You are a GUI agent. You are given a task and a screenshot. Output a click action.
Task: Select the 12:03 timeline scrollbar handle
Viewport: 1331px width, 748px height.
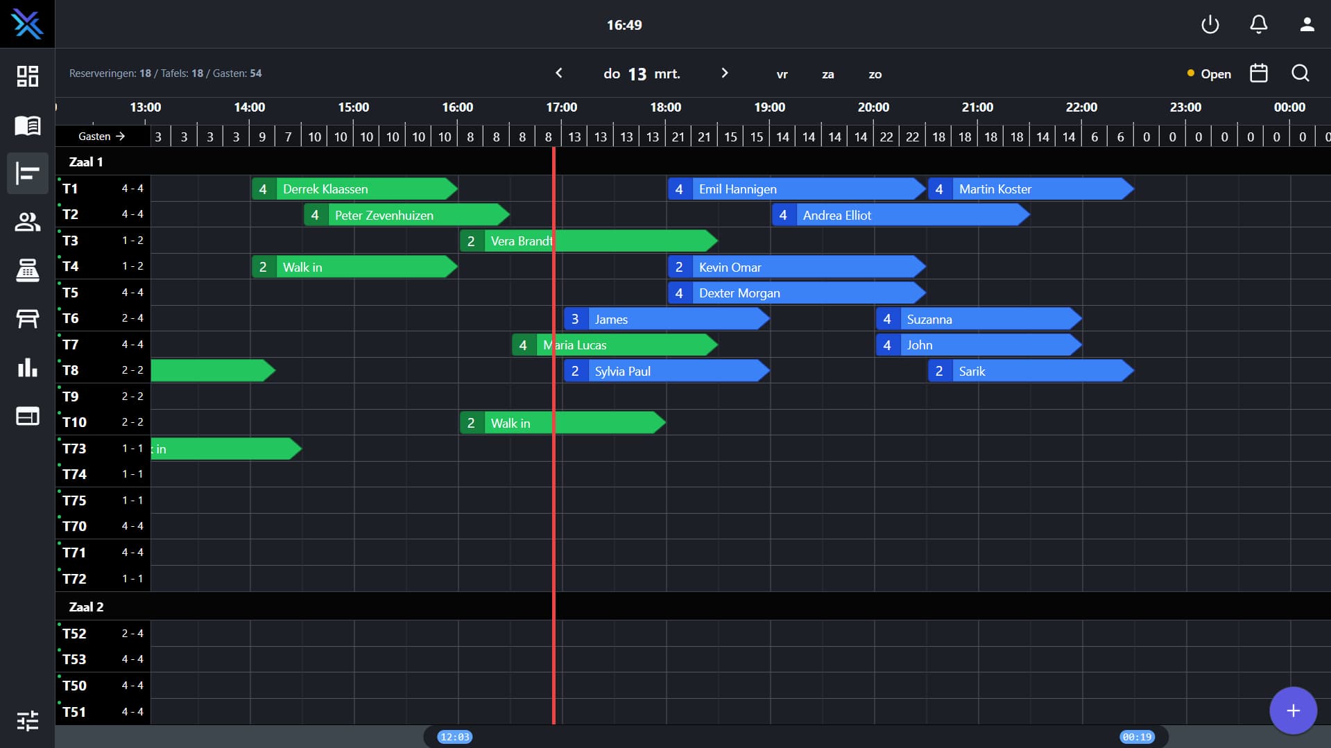pyautogui.click(x=454, y=737)
